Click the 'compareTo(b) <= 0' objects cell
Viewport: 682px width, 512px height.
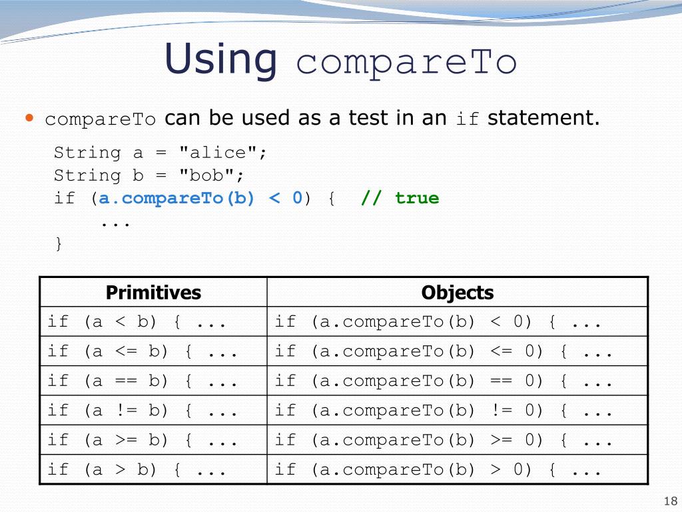point(457,351)
